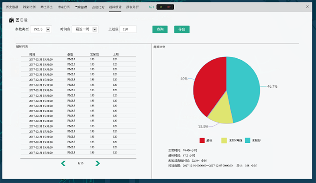Viewport: 316px width, 183px height.
Task: Switch to the 历史数据 tab
Action: click(12, 7)
